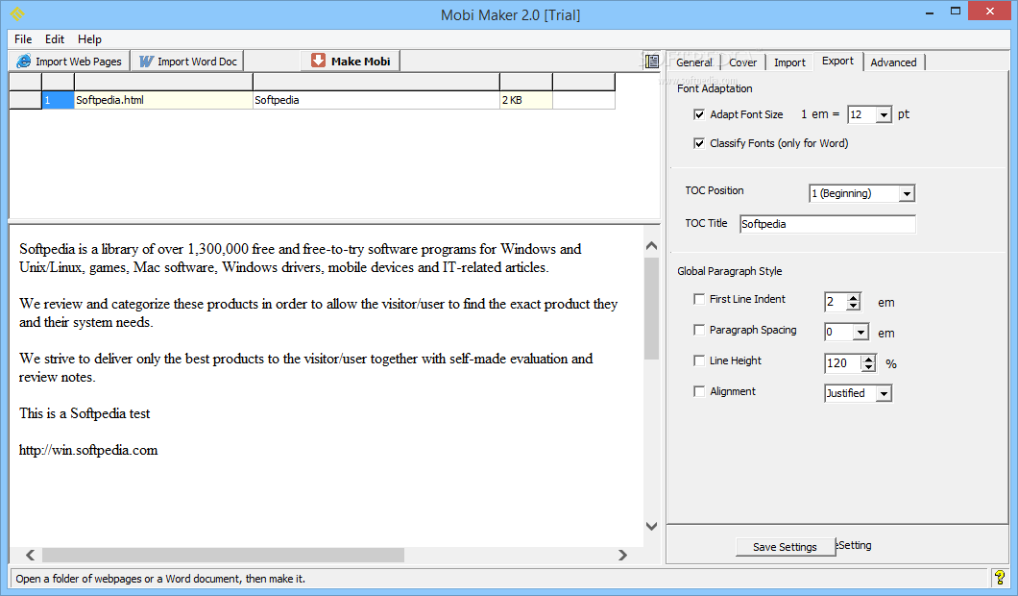Open the Paragraph Spacing value dropdown
This screenshot has width=1018, height=596.
tap(860, 332)
